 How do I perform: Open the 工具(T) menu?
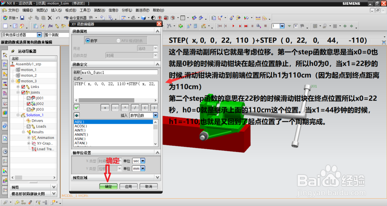click(85, 10)
